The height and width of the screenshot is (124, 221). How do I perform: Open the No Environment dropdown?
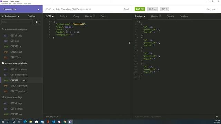click(10, 16)
